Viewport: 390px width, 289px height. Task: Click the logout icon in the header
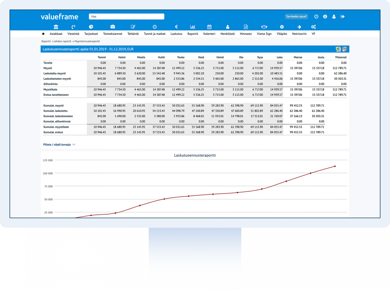342,17
